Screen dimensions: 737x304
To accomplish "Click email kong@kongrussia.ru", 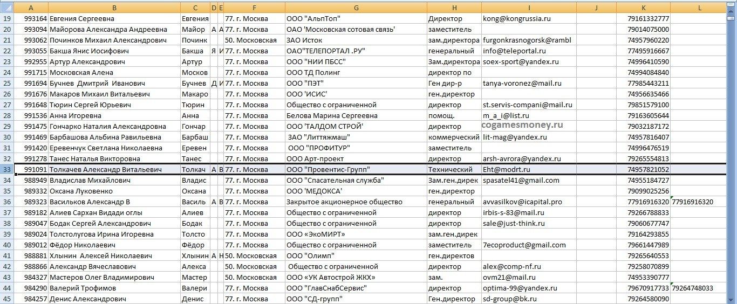I will point(529,18).
